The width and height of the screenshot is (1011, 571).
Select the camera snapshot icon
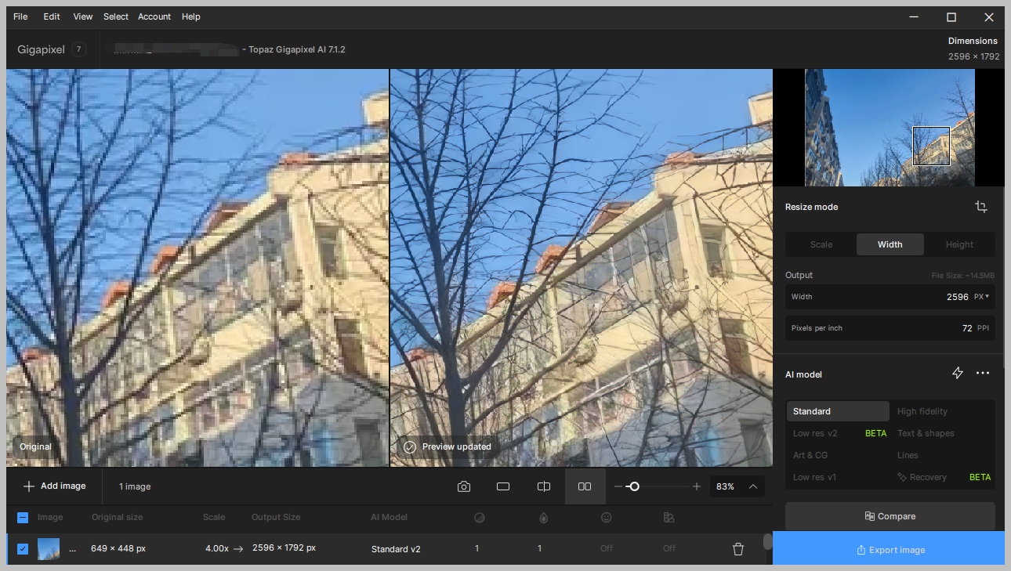[x=463, y=486]
